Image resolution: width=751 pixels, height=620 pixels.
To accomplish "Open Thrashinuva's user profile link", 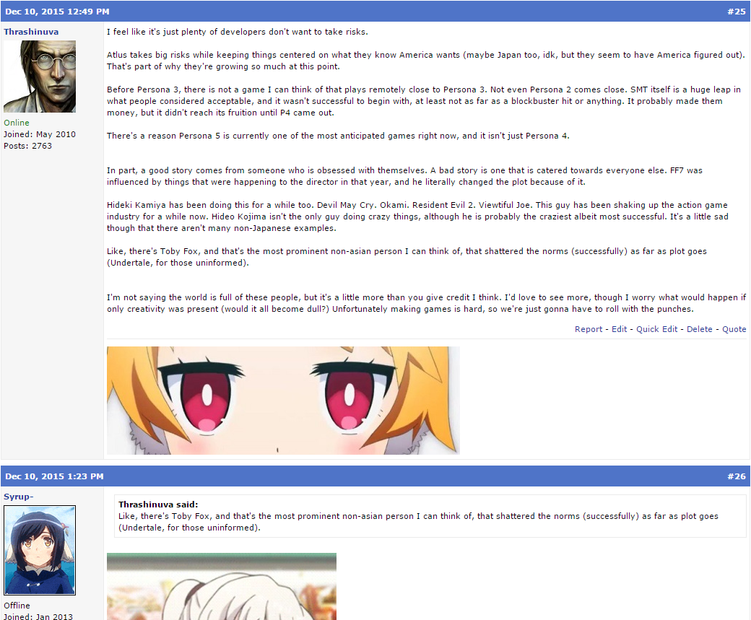I will coord(31,32).
